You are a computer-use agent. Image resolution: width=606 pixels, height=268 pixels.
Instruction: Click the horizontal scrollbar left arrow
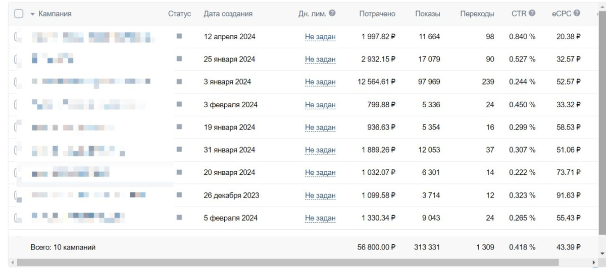12,263
